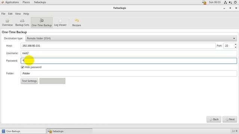Open the fwbackups app menu in top panel
The image size is (239, 134).
coord(40,2)
